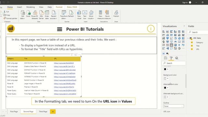This screenshot has height=117, width=208.
Task: Click Focus mode icon above table visual
Action: [x=76, y=54]
